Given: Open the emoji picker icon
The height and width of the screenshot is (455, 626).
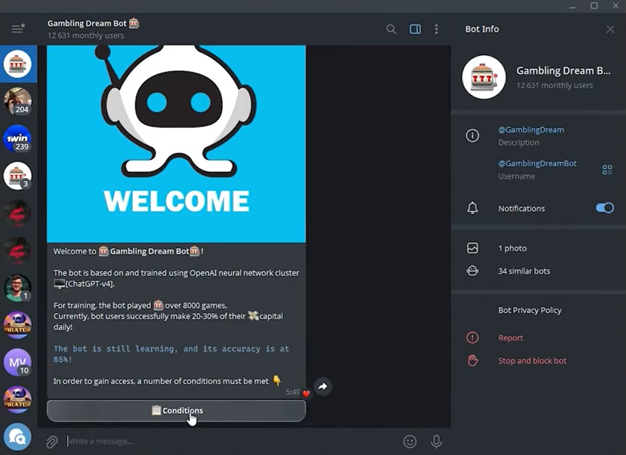Looking at the screenshot, I should tap(410, 441).
